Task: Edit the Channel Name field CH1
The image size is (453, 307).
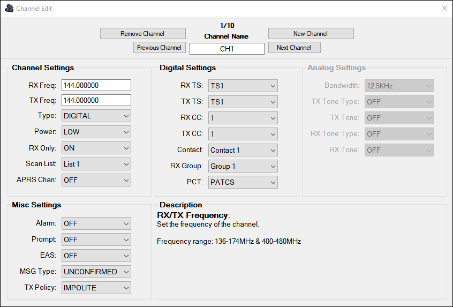Action: tap(227, 49)
